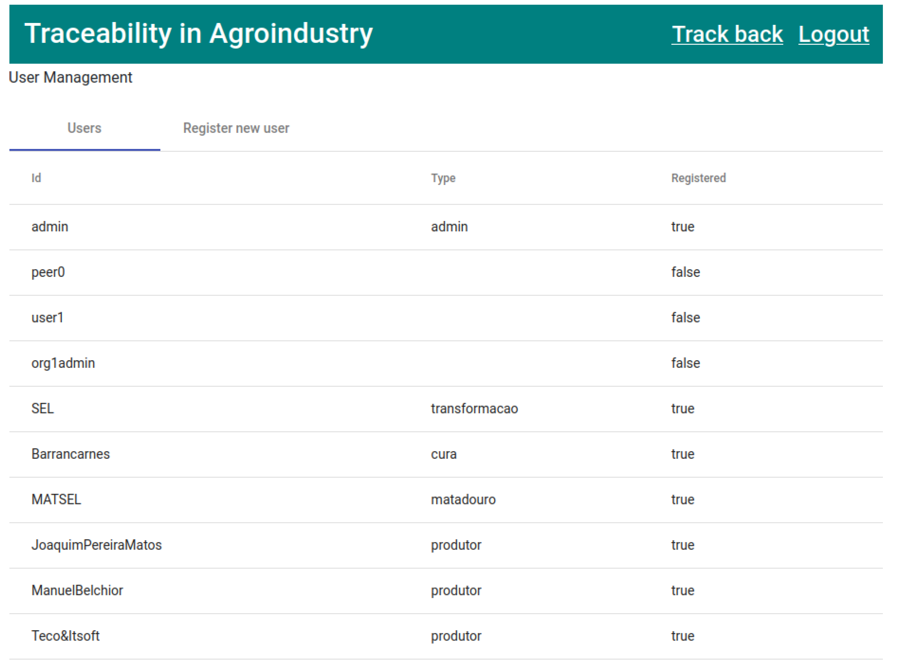The width and height of the screenshot is (897, 669).
Task: Click the Registered column header
Action: (x=698, y=178)
